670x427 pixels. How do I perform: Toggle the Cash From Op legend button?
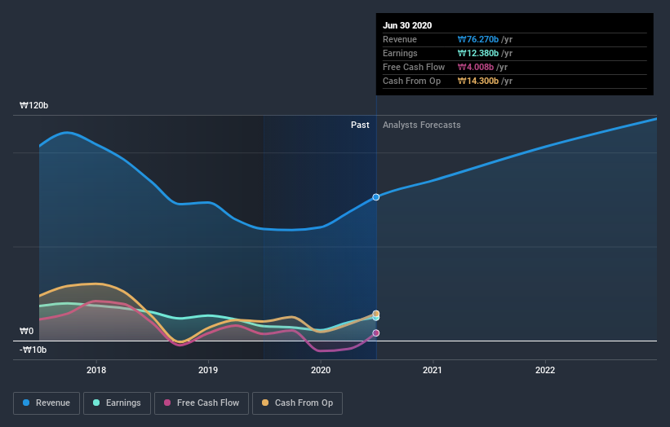(x=297, y=403)
